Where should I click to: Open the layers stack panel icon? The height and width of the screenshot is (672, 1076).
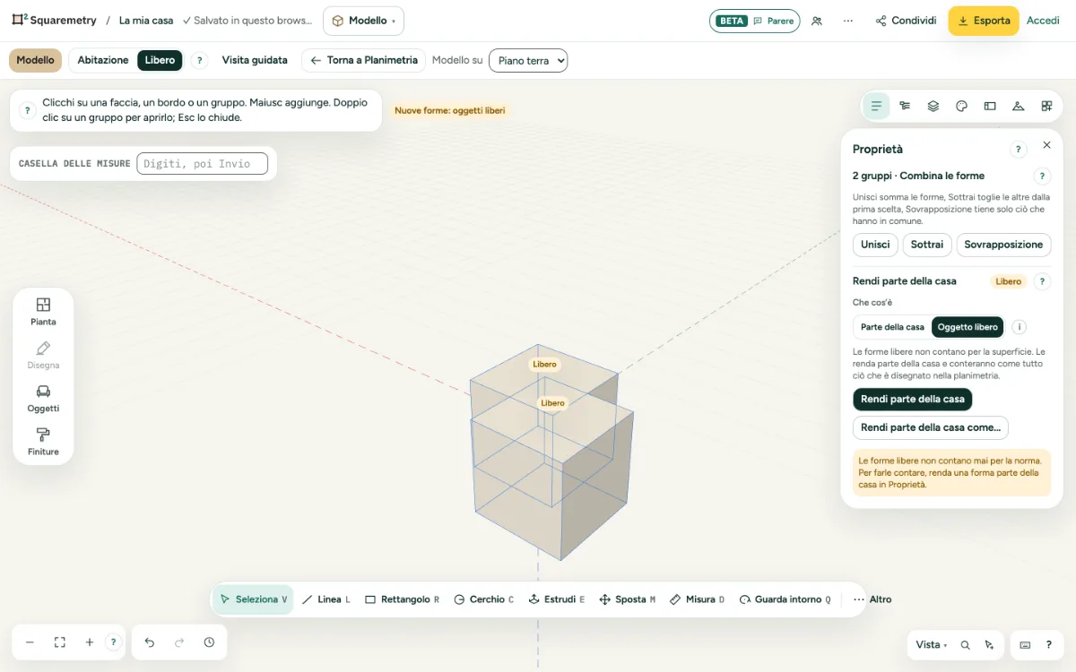933,106
